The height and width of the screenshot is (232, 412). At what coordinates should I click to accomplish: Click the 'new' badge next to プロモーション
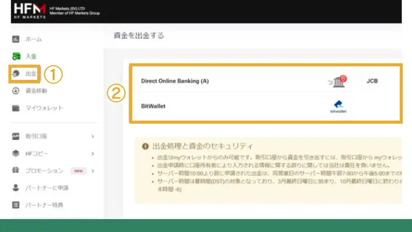pyautogui.click(x=78, y=171)
